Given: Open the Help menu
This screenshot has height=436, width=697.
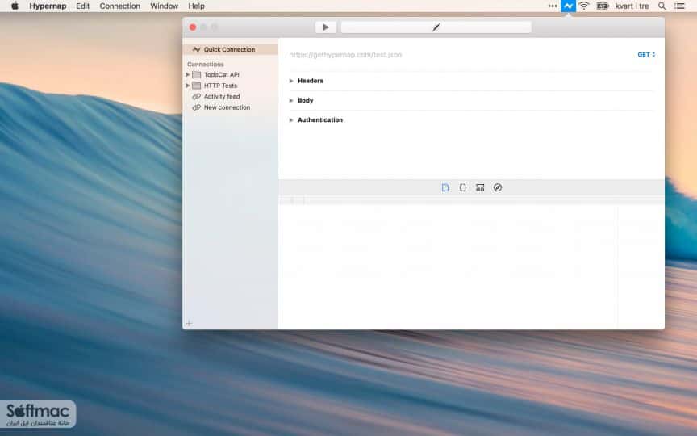Looking at the screenshot, I should click(196, 6).
